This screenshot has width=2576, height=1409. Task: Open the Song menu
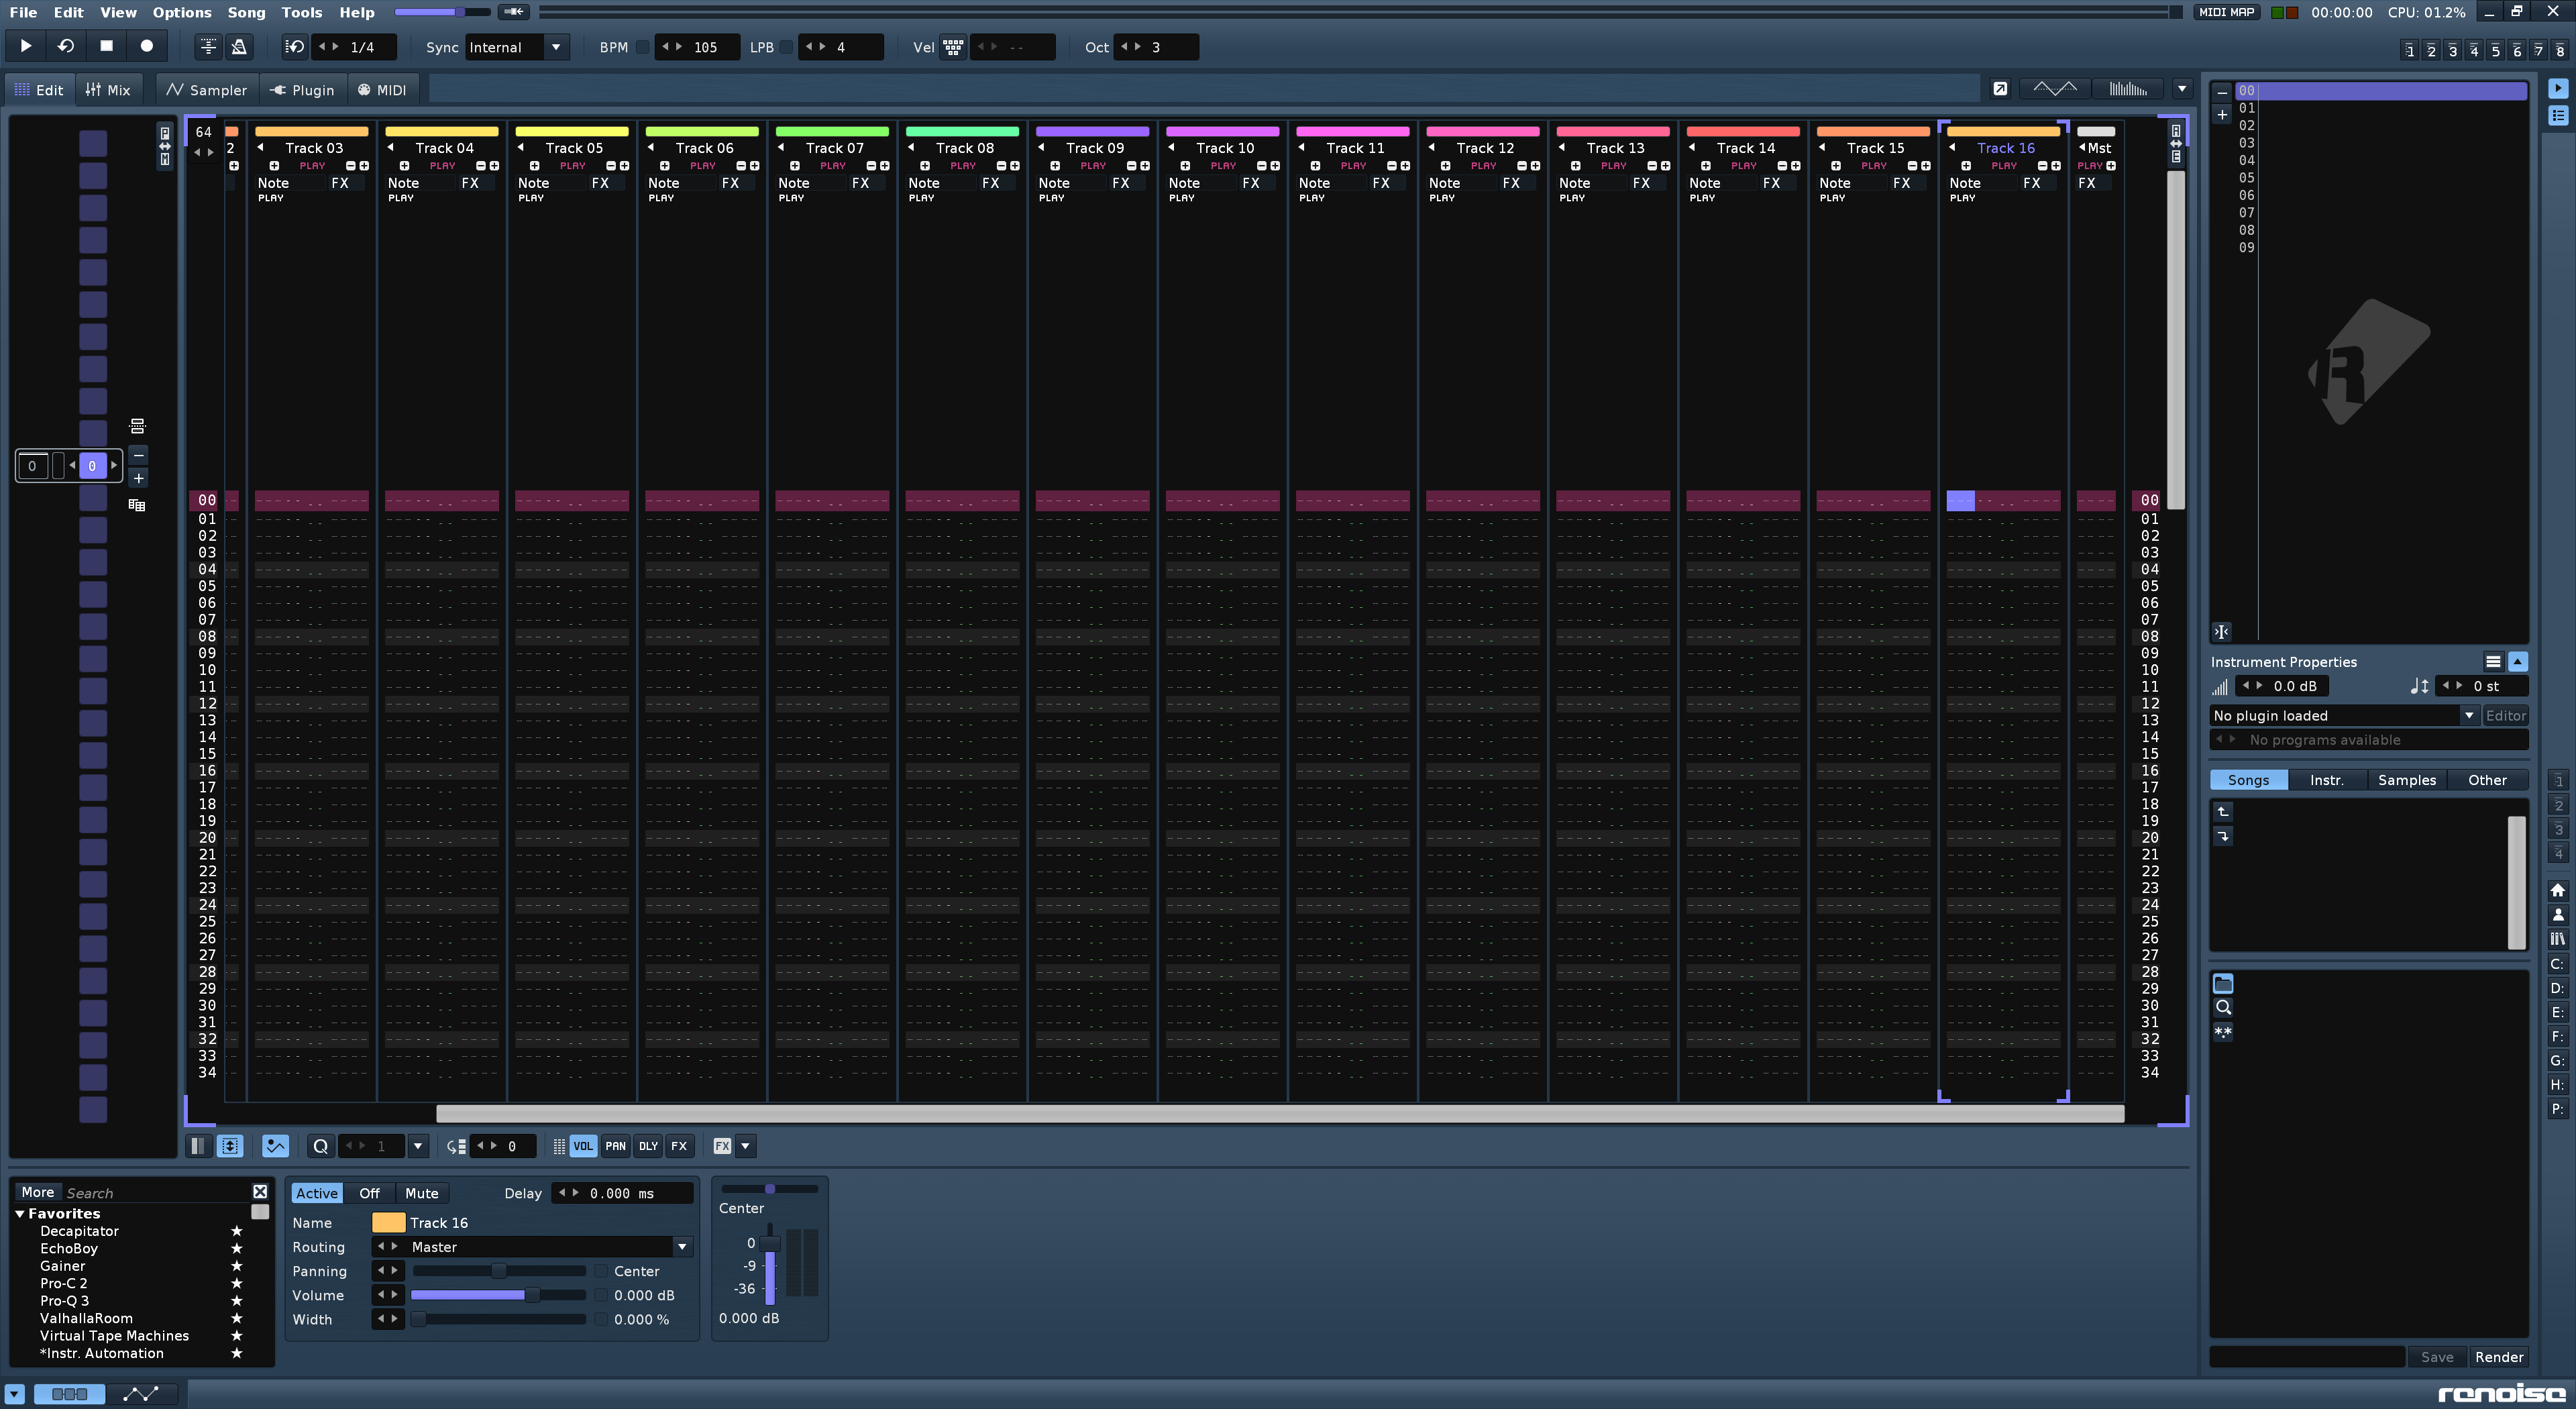[x=246, y=12]
